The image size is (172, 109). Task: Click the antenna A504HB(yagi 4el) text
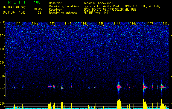click(97, 13)
